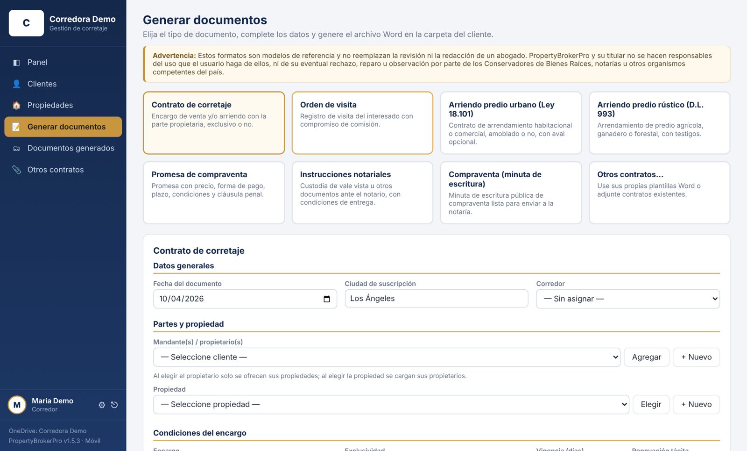Expand the Corredor dropdown
This screenshot has width=747, height=451.
(628, 299)
